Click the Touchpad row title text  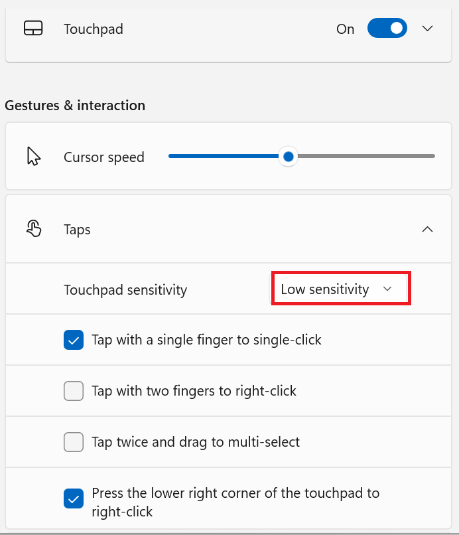[94, 29]
